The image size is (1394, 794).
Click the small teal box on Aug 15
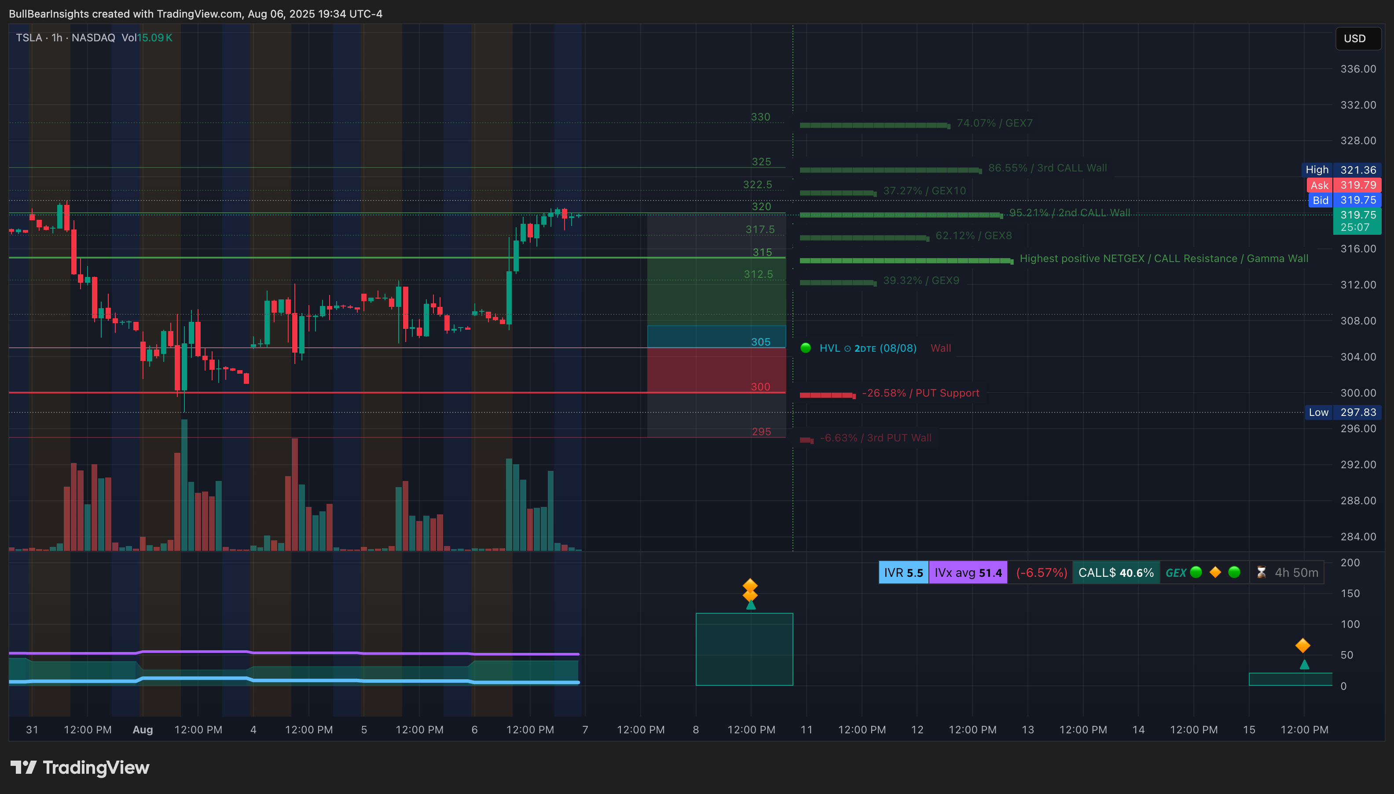[x=1290, y=679]
